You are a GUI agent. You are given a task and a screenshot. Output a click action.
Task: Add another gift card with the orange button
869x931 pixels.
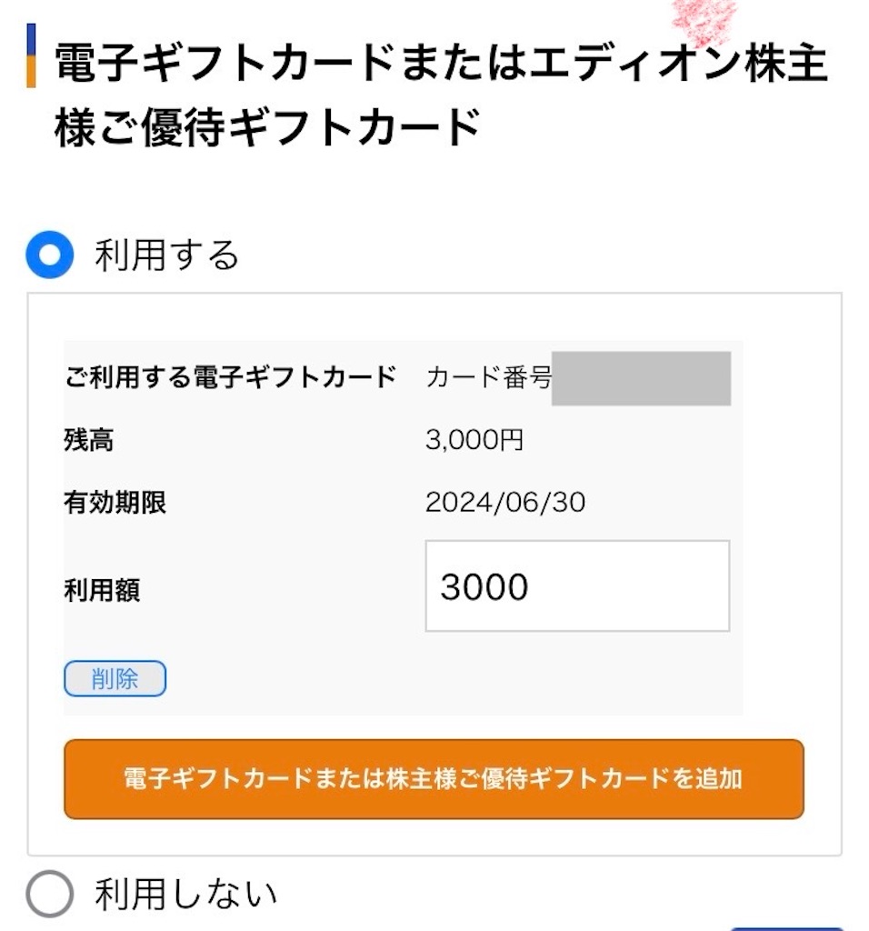click(x=434, y=779)
